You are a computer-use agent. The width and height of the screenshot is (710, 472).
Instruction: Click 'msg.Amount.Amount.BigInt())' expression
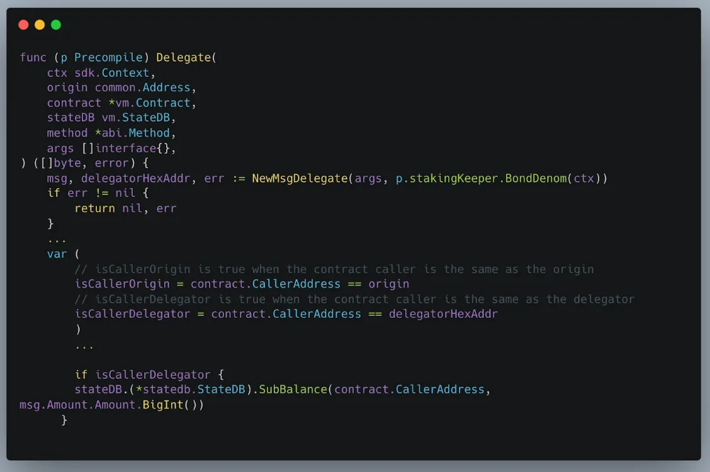tap(112, 405)
